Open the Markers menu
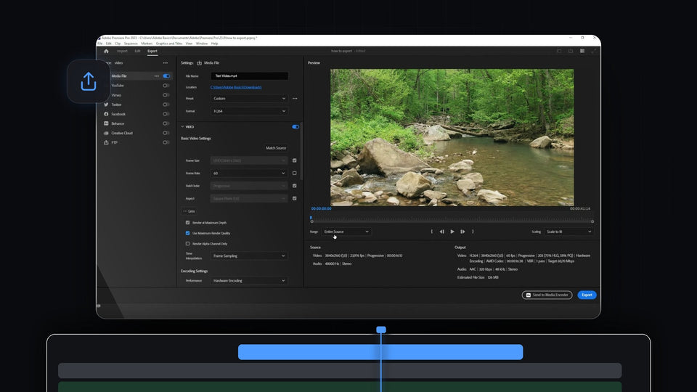 coord(147,44)
